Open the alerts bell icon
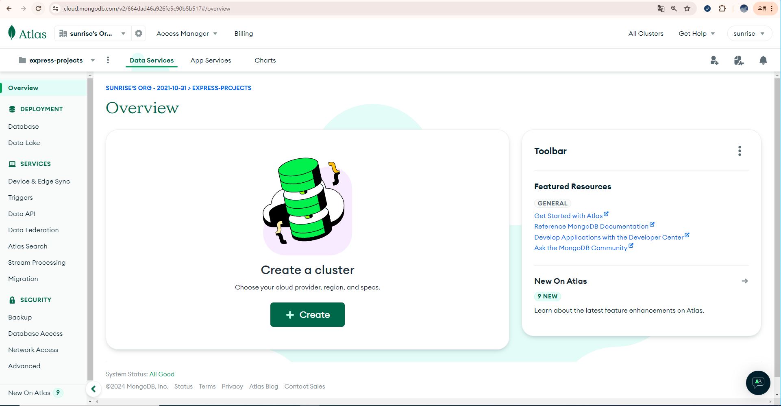The width and height of the screenshot is (781, 406). pyautogui.click(x=763, y=60)
